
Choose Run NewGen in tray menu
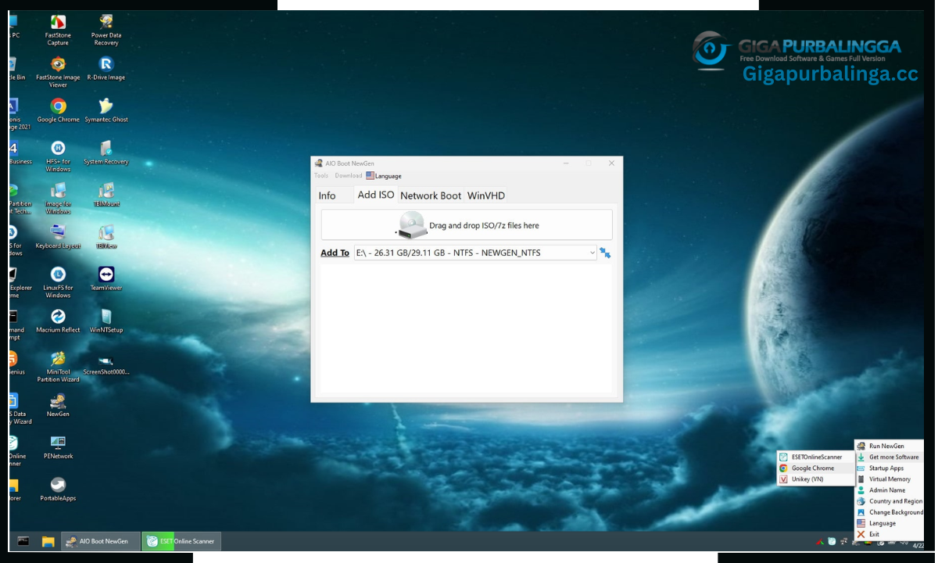click(x=890, y=446)
